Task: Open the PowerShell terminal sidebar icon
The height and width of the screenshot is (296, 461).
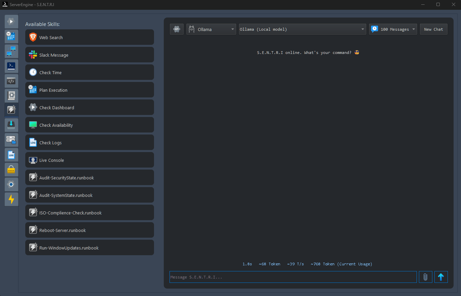Action: pyautogui.click(x=11, y=66)
